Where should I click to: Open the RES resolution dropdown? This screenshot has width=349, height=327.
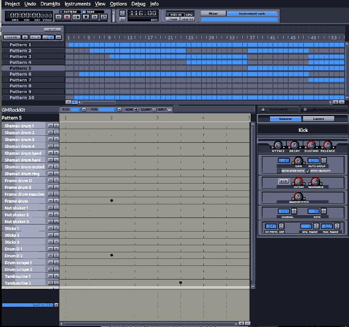click(119, 110)
